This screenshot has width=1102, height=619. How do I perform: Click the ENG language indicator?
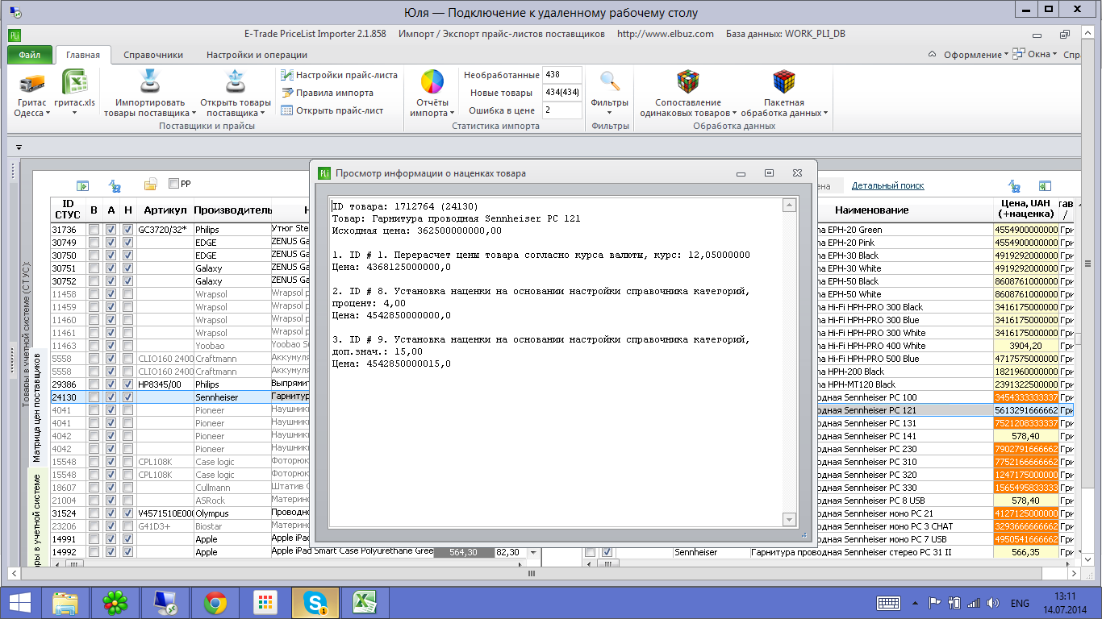tap(1020, 603)
